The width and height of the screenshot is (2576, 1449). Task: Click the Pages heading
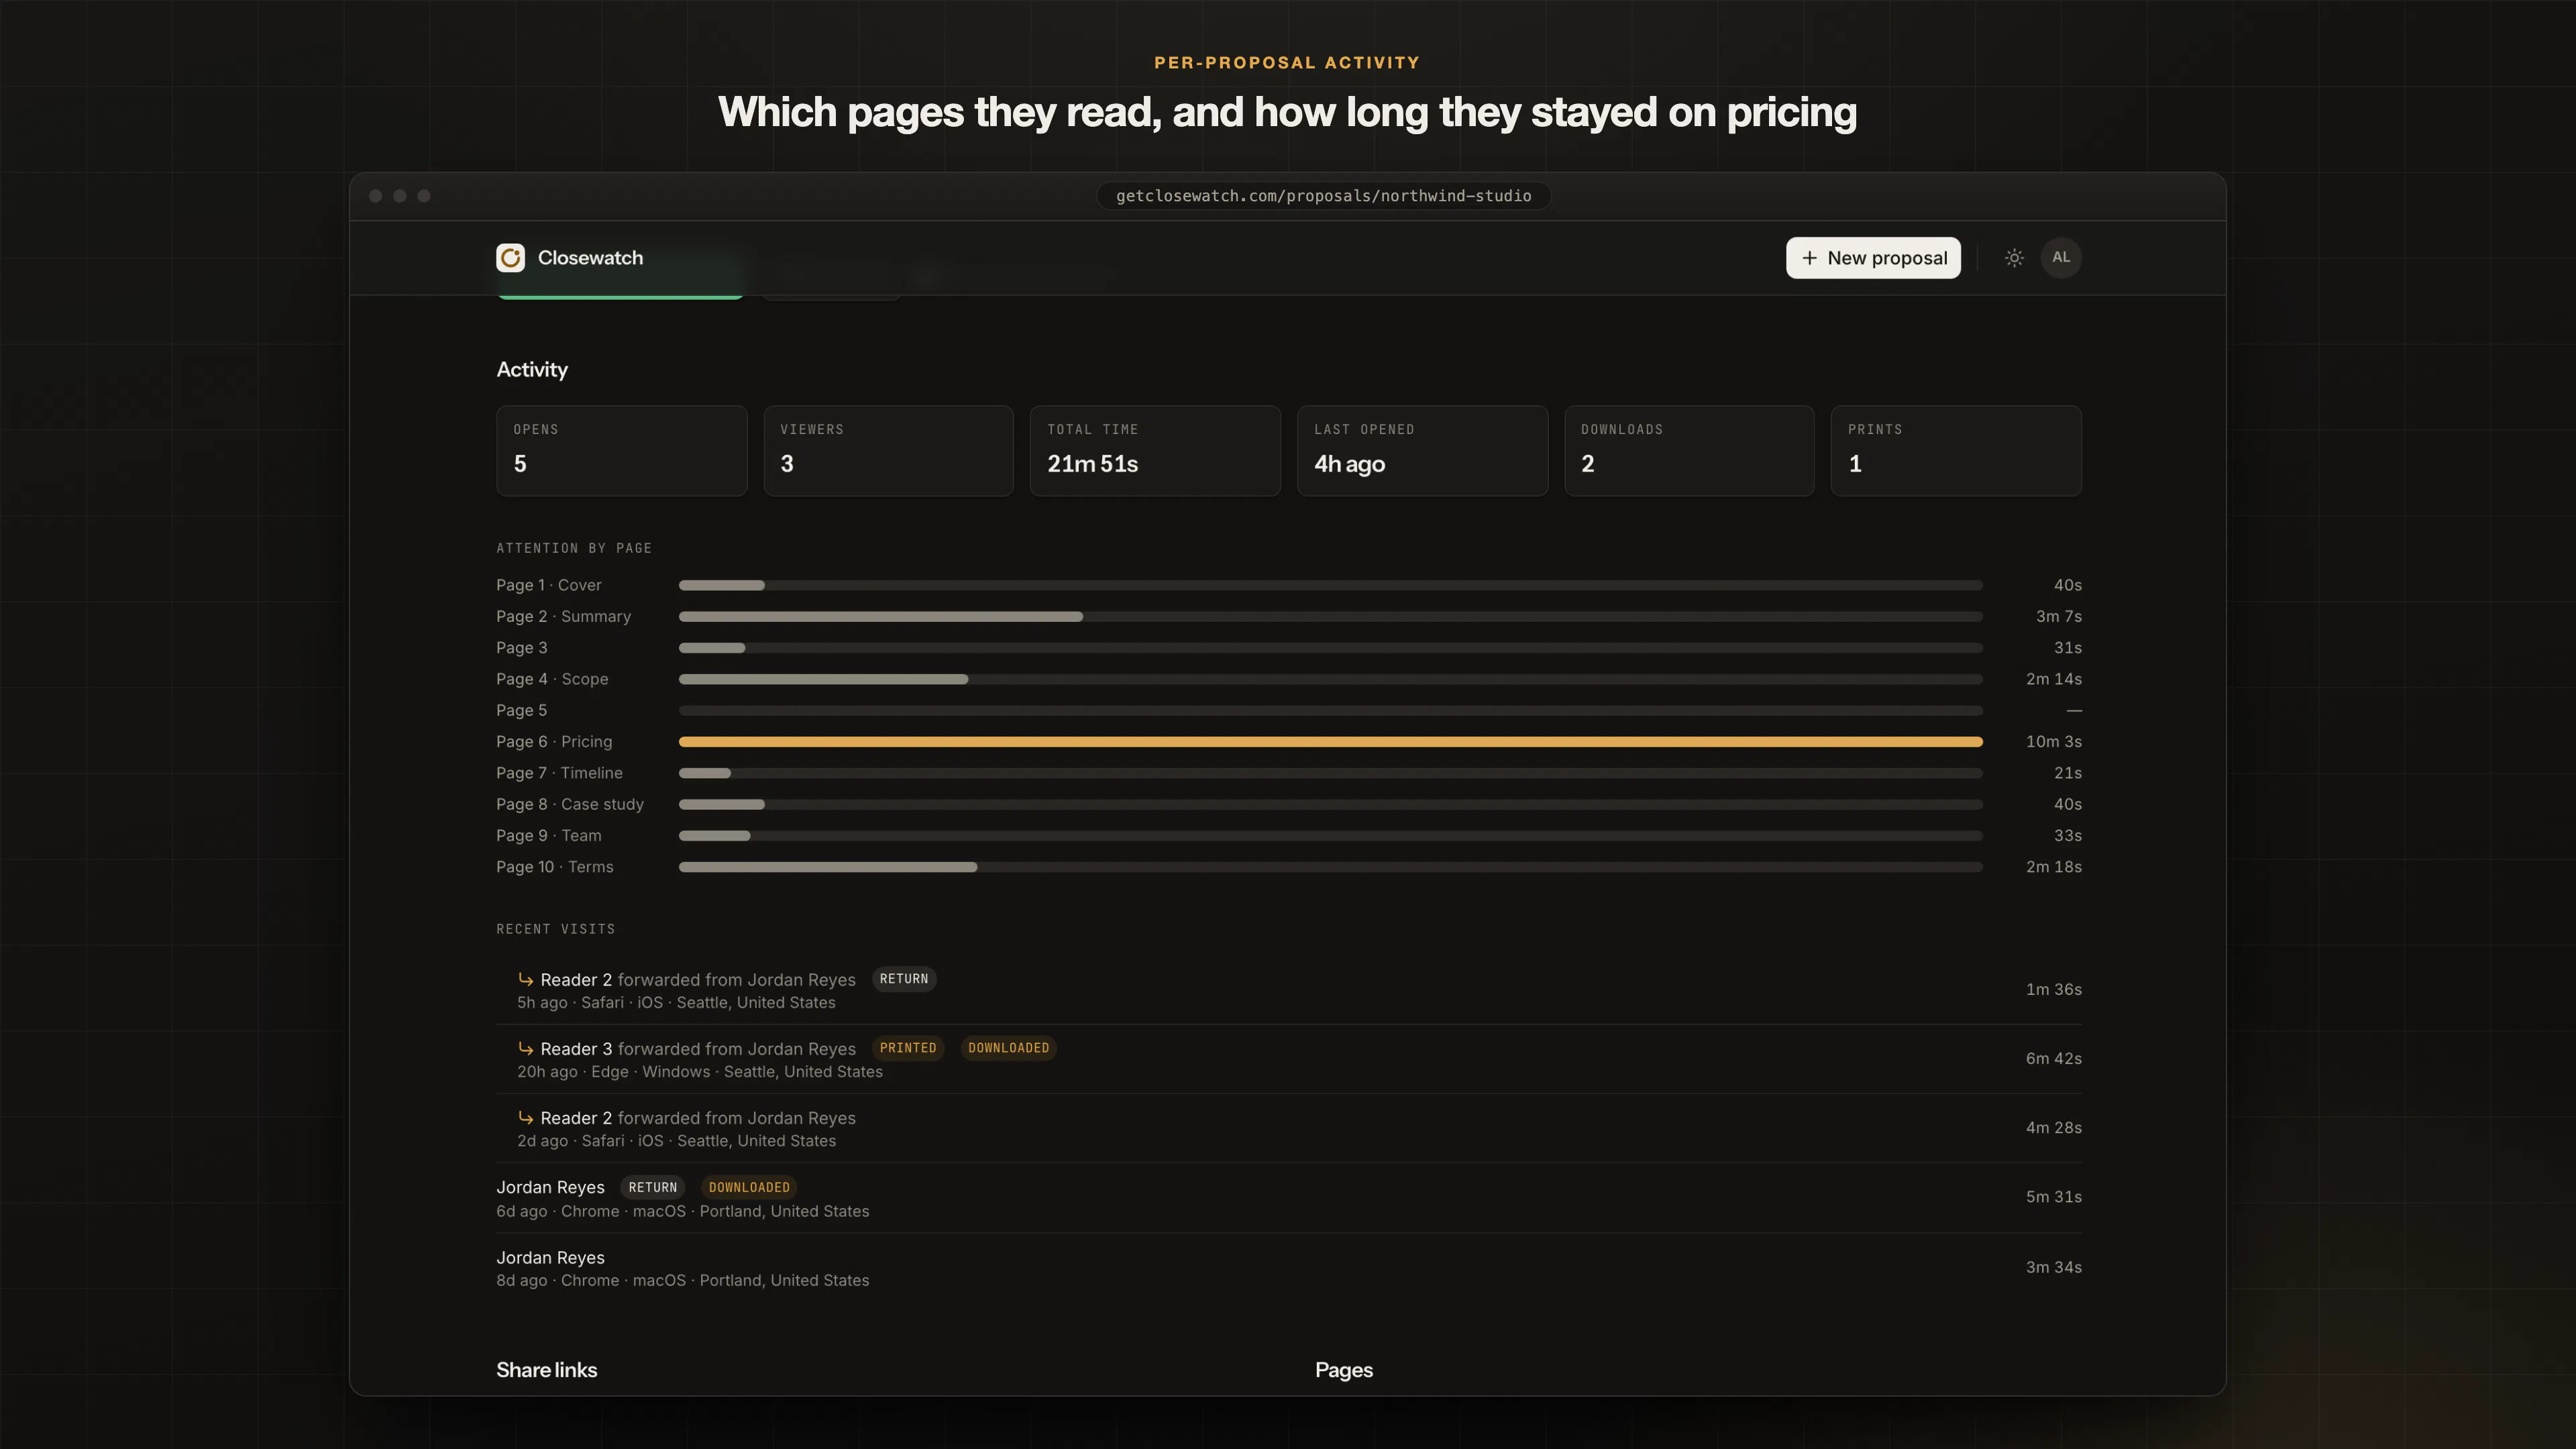pyautogui.click(x=1344, y=1370)
